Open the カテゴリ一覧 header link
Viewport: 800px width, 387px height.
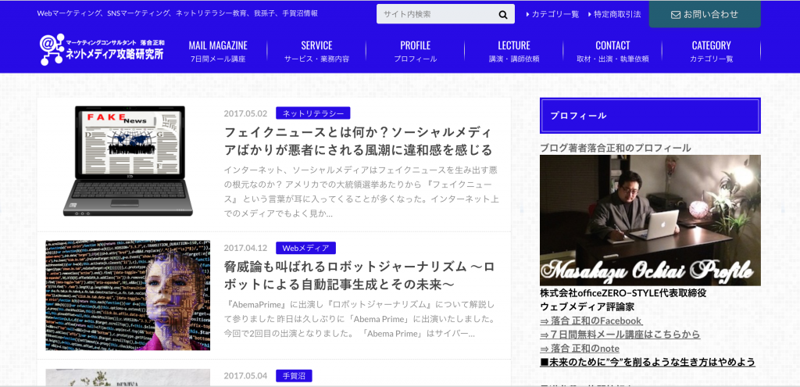point(552,14)
